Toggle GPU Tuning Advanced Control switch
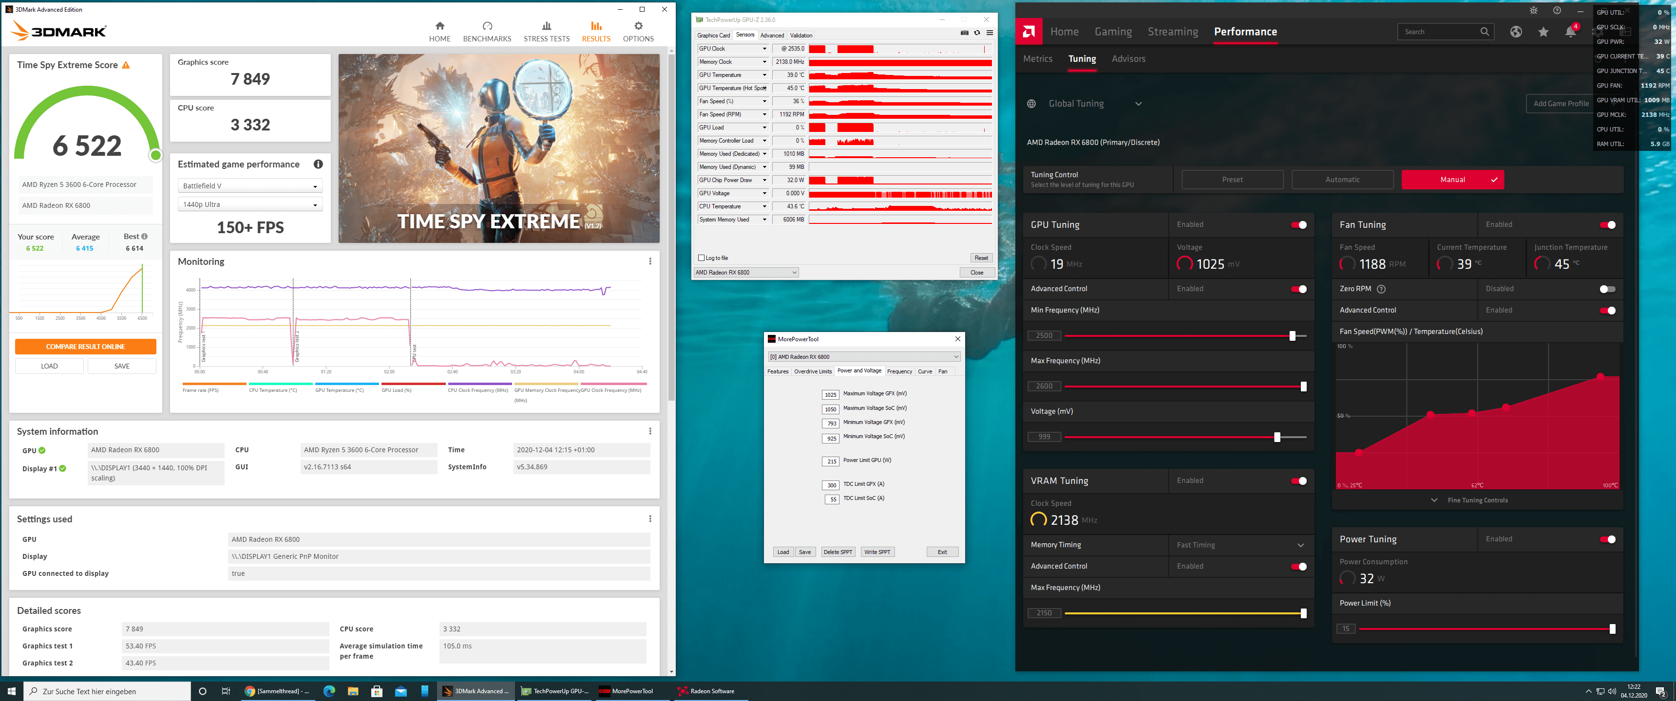Viewport: 1676px width, 701px height. 1298,289
